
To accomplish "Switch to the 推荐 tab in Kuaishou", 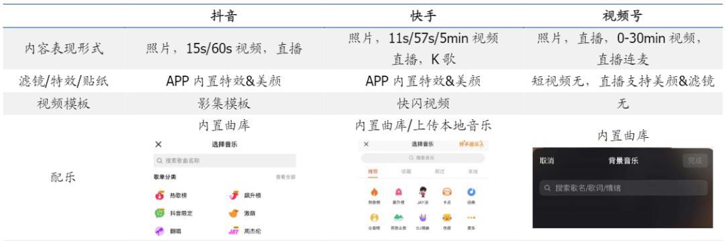I will pyautogui.click(x=373, y=171).
